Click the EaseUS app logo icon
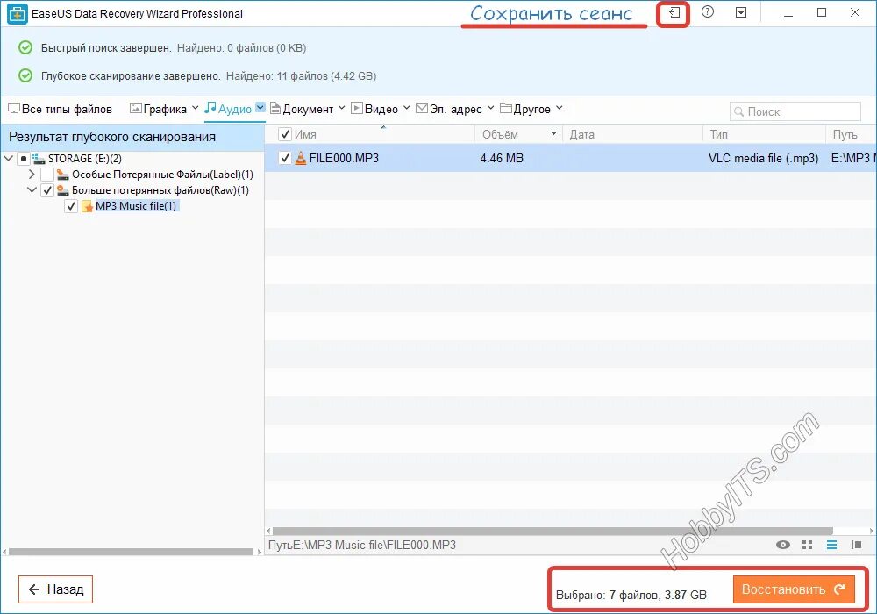Viewport: 877px width, 614px height. [18, 14]
